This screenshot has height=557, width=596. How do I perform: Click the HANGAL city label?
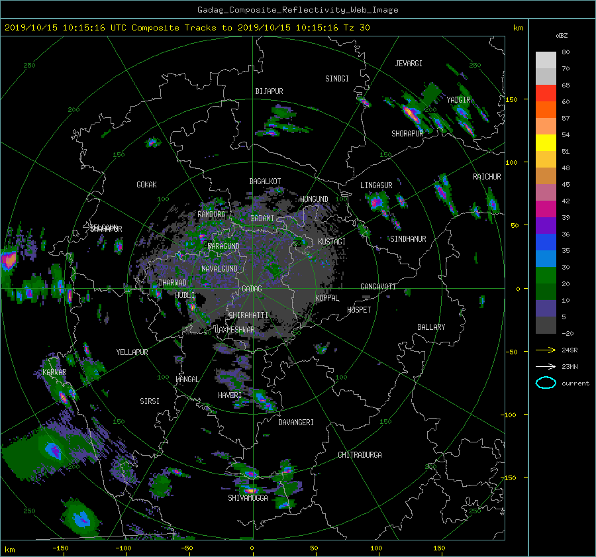click(187, 380)
